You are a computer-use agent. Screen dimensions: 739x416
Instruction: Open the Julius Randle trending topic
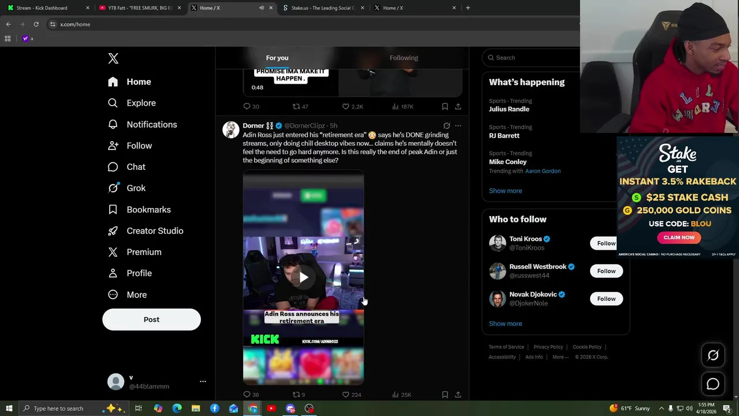point(509,109)
